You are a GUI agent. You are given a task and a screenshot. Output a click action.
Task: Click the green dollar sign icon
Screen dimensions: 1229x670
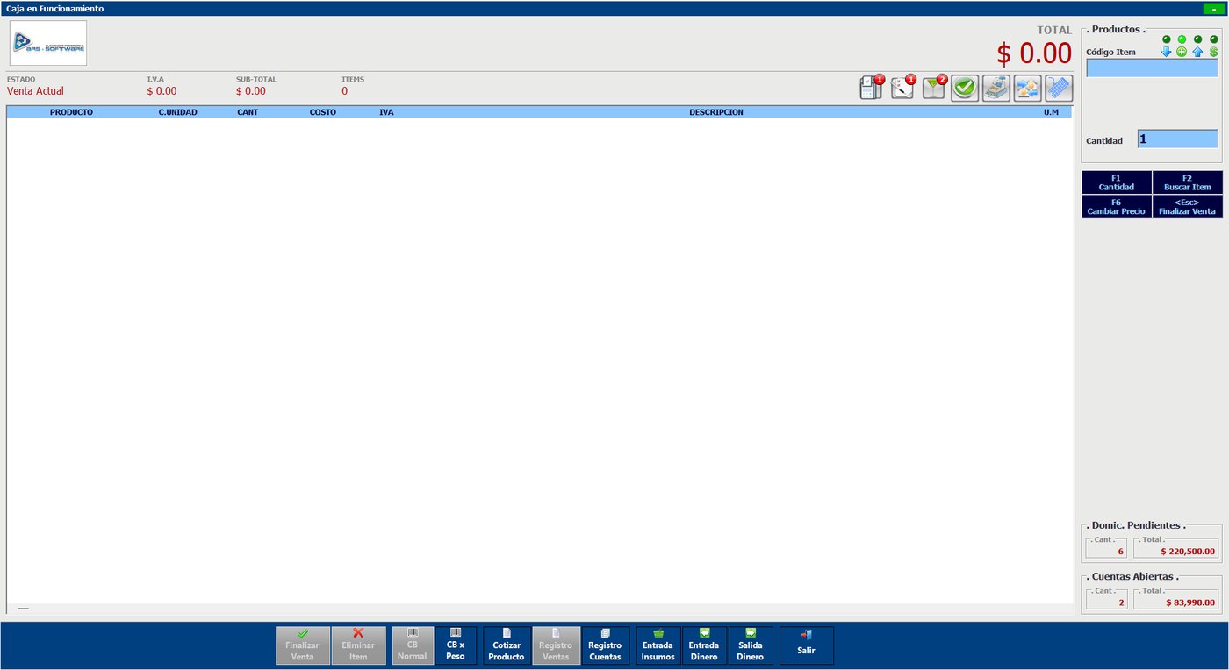click(1213, 52)
